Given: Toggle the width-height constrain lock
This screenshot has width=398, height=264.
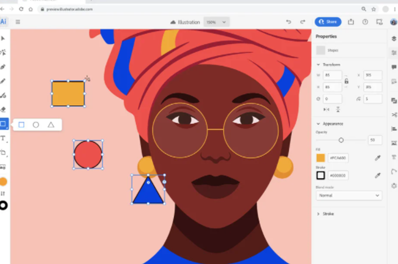Looking at the screenshot, I should [346, 81].
